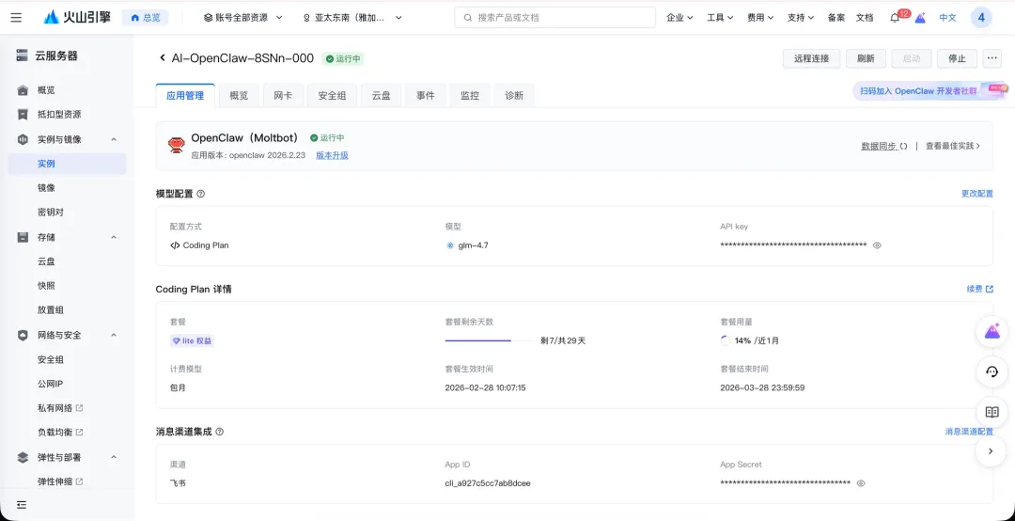
Task: Open the more actions ellipsis button
Action: (x=992, y=58)
